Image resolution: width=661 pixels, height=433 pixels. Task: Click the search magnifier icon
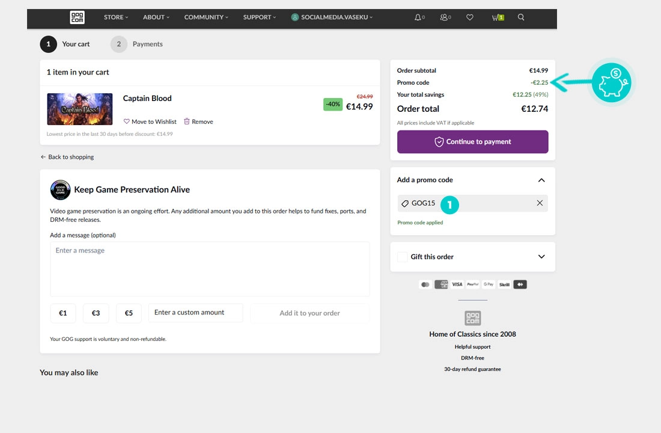[x=521, y=17]
